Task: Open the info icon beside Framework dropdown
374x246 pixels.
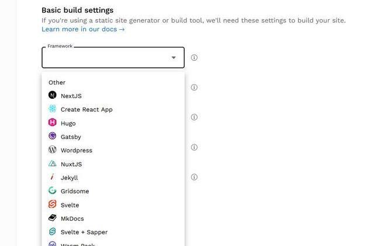Action: (194, 57)
